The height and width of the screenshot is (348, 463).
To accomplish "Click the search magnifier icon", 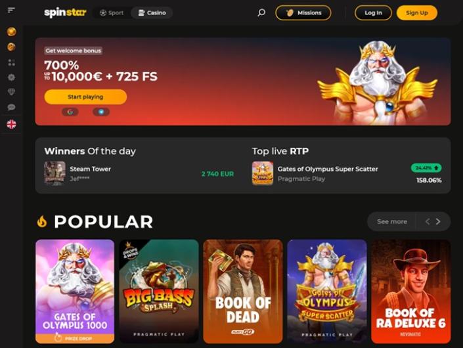I will pyautogui.click(x=261, y=12).
